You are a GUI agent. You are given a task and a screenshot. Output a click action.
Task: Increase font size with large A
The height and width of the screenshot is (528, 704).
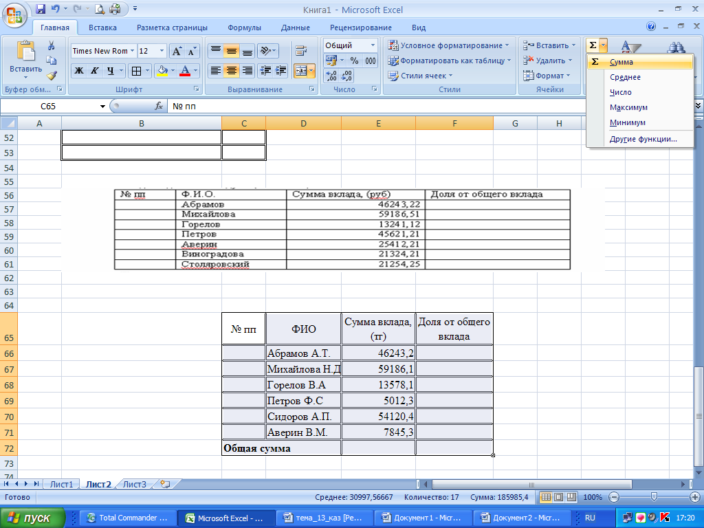[177, 51]
